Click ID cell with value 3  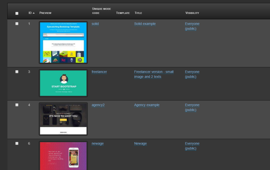[29, 72]
